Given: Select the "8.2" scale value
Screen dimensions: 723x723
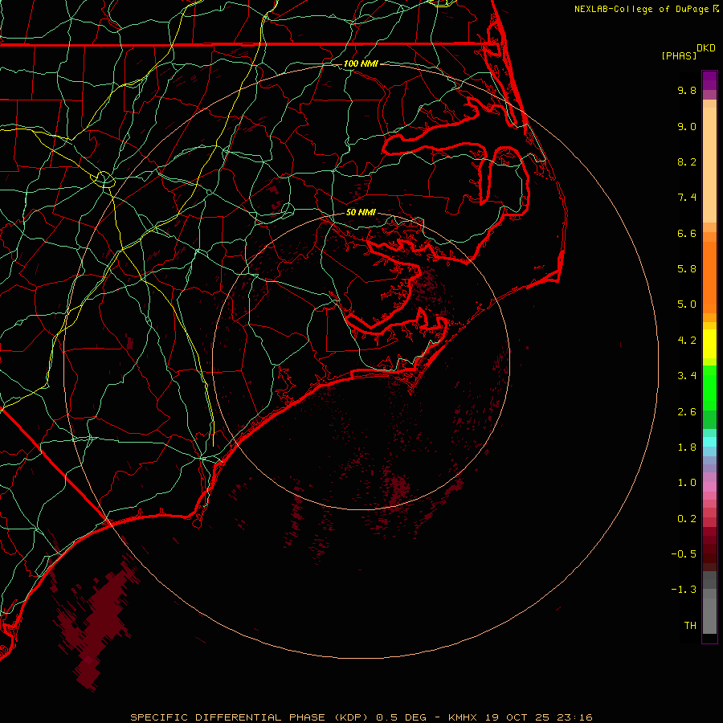Looking at the screenshot, I should coord(687,161).
